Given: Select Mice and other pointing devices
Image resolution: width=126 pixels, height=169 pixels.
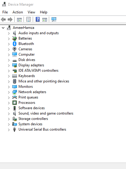Looking at the screenshot, I should click(x=44, y=81).
